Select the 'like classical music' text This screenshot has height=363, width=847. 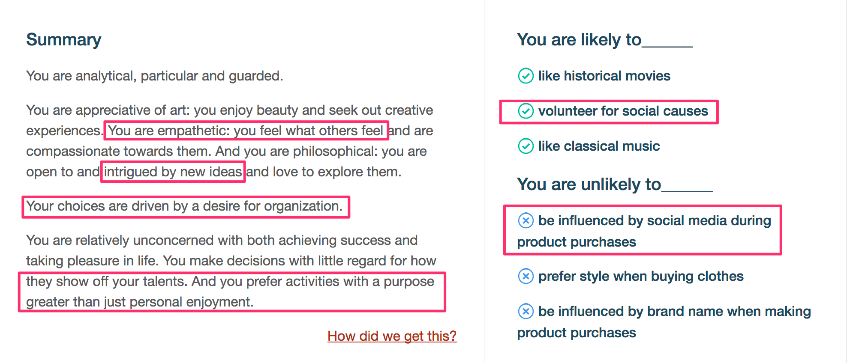click(x=599, y=146)
